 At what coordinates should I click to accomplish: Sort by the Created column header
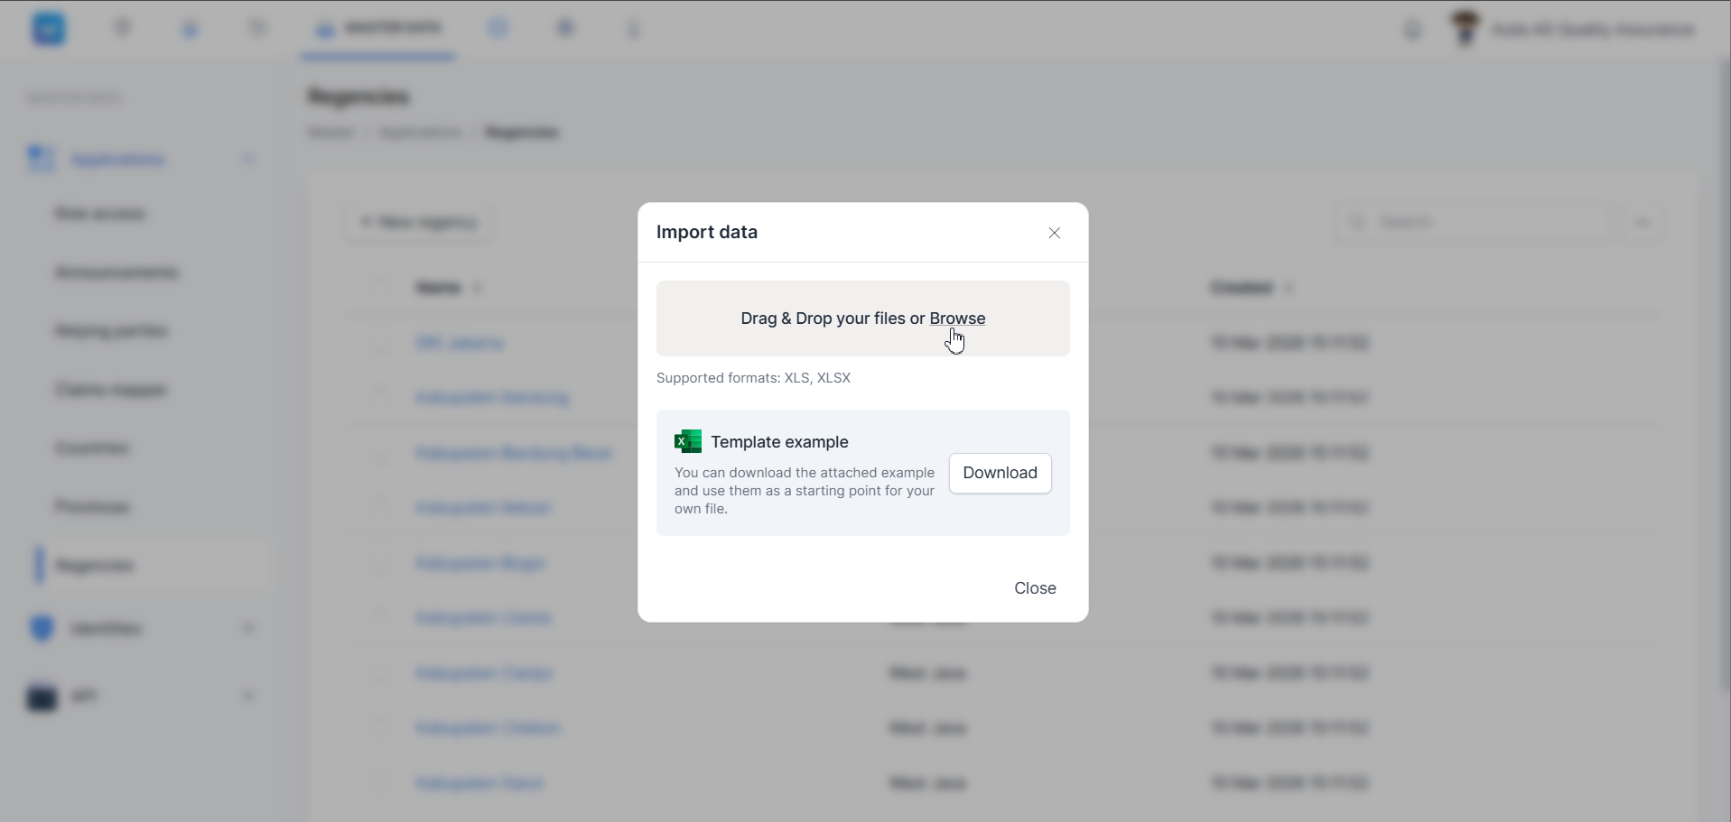coord(1252,288)
